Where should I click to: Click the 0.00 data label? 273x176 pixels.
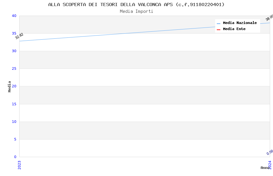pos(270,152)
